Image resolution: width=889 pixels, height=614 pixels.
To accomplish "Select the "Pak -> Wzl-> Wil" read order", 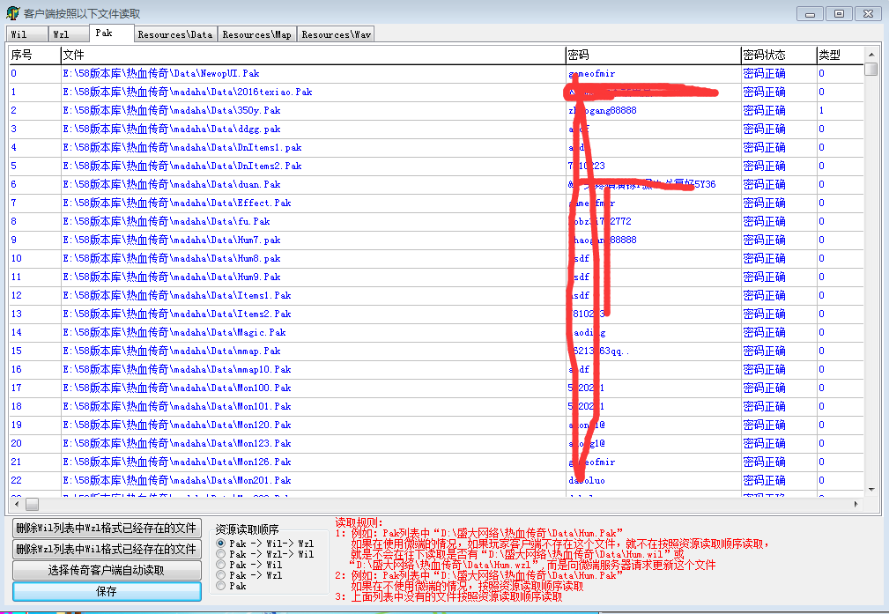I will [x=221, y=554].
